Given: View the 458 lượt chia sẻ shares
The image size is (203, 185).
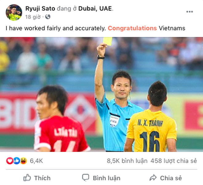Looking at the screenshot, I should [173, 161].
